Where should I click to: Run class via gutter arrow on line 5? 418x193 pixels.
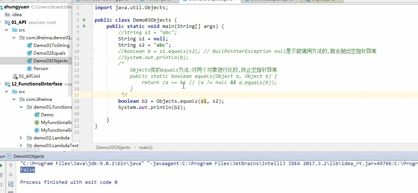click(85, 20)
